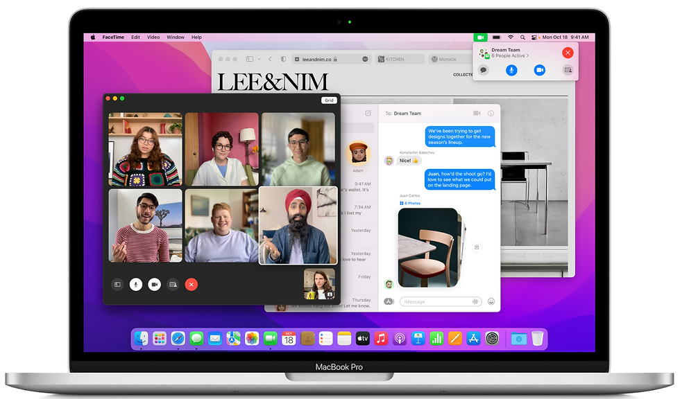Image resolution: width=680 pixels, height=399 pixels.
Task: Click the leeandnim.co address bar
Action: [x=332, y=59]
